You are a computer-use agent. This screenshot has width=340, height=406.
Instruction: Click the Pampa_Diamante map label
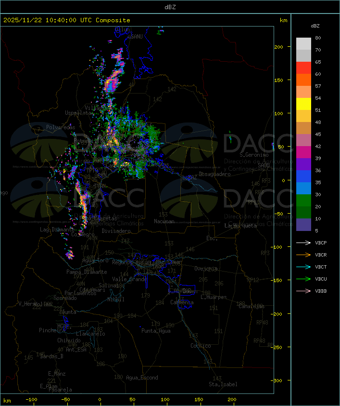click(87, 272)
